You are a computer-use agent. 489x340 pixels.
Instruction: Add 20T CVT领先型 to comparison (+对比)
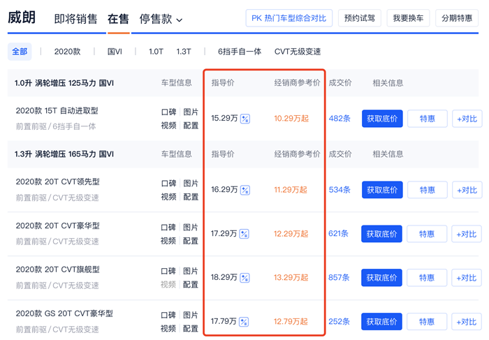click(x=467, y=190)
